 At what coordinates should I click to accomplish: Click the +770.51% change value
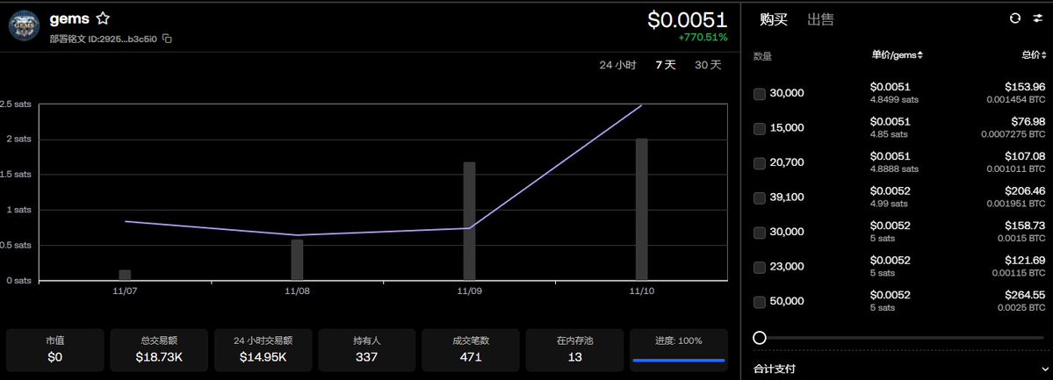click(x=703, y=38)
